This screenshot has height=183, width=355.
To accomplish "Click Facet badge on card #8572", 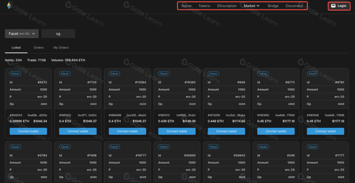I will coord(15,74).
